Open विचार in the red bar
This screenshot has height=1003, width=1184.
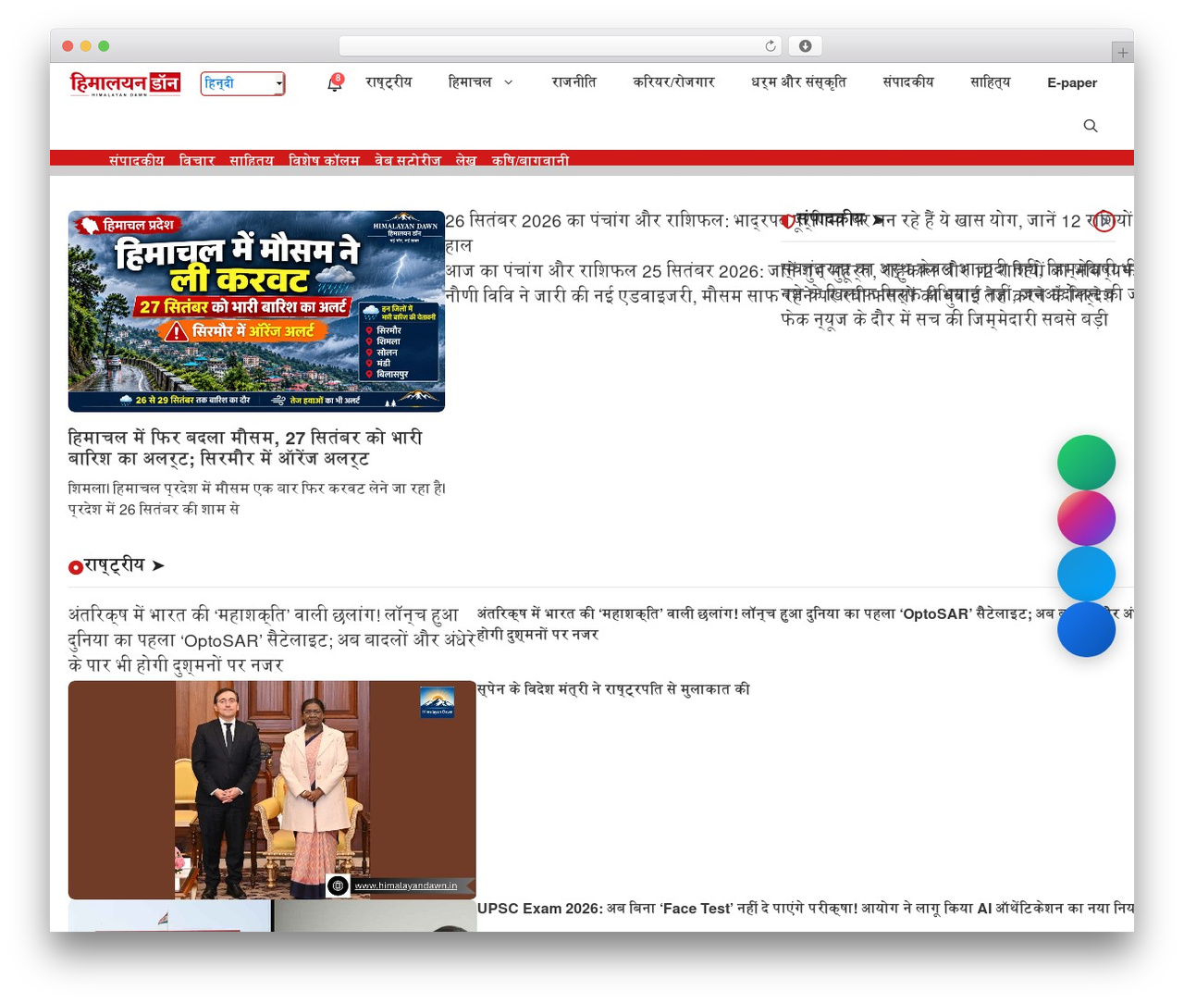point(197,160)
